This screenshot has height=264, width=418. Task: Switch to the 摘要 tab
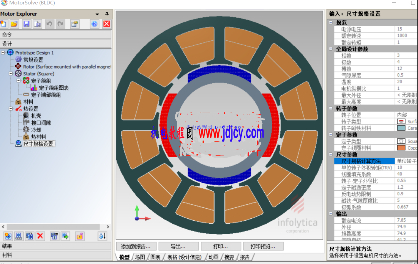[229, 257]
